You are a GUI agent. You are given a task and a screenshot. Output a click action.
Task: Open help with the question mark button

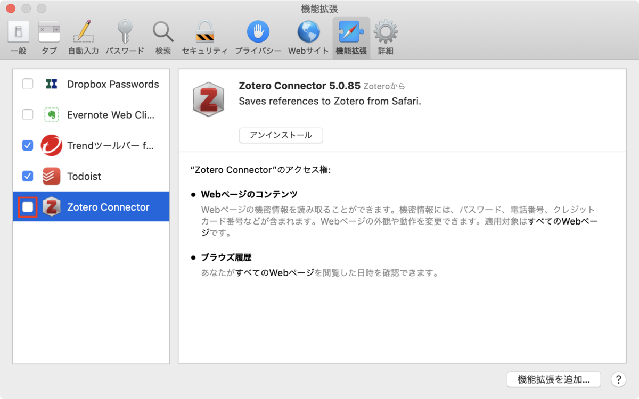pos(618,379)
